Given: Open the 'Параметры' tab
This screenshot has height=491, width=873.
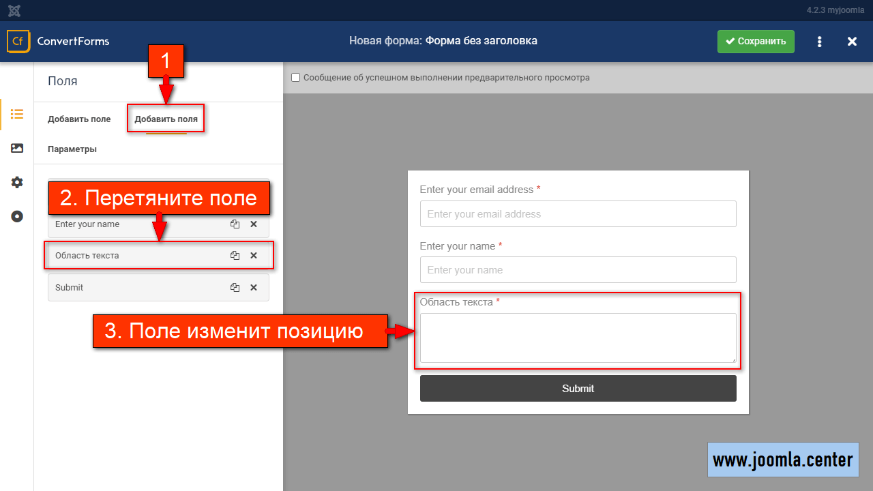Looking at the screenshot, I should pyautogui.click(x=72, y=149).
